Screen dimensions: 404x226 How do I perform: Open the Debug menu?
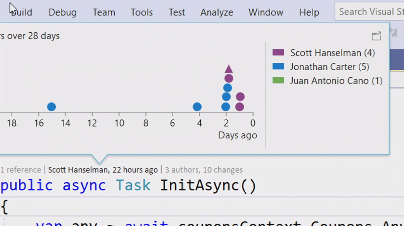click(62, 12)
